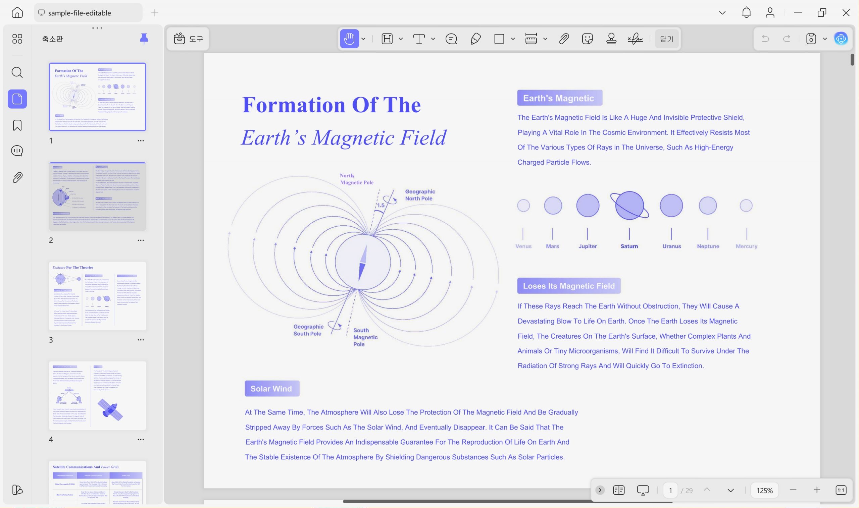Toggle the thumbnails sidebar panel
Viewport: 859px width, 508px height.
[x=17, y=99]
